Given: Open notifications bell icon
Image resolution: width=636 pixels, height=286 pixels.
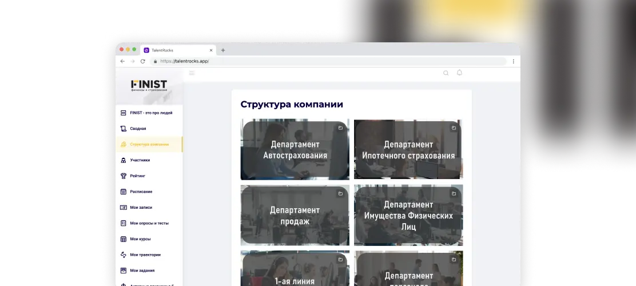Looking at the screenshot, I should [459, 73].
